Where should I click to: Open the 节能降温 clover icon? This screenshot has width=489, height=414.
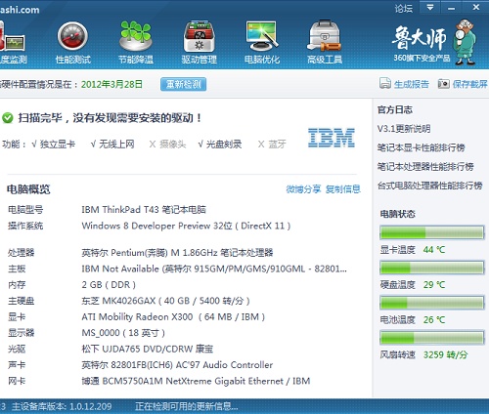pyautogui.click(x=136, y=36)
